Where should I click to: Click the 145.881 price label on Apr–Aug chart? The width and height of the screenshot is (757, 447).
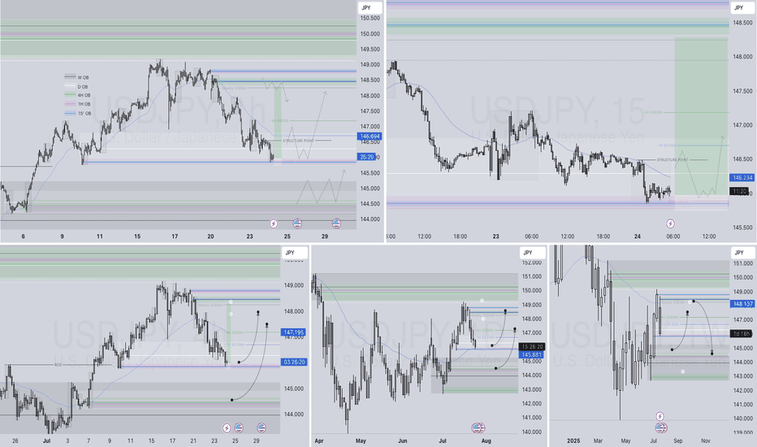click(531, 354)
